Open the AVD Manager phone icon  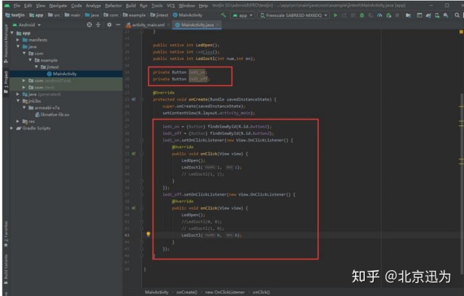tap(438, 15)
